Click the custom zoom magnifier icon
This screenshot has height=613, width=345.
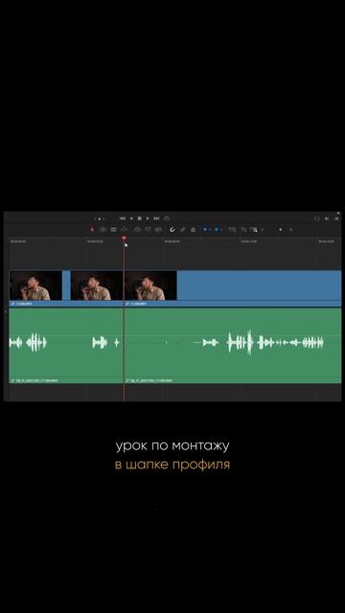click(254, 230)
